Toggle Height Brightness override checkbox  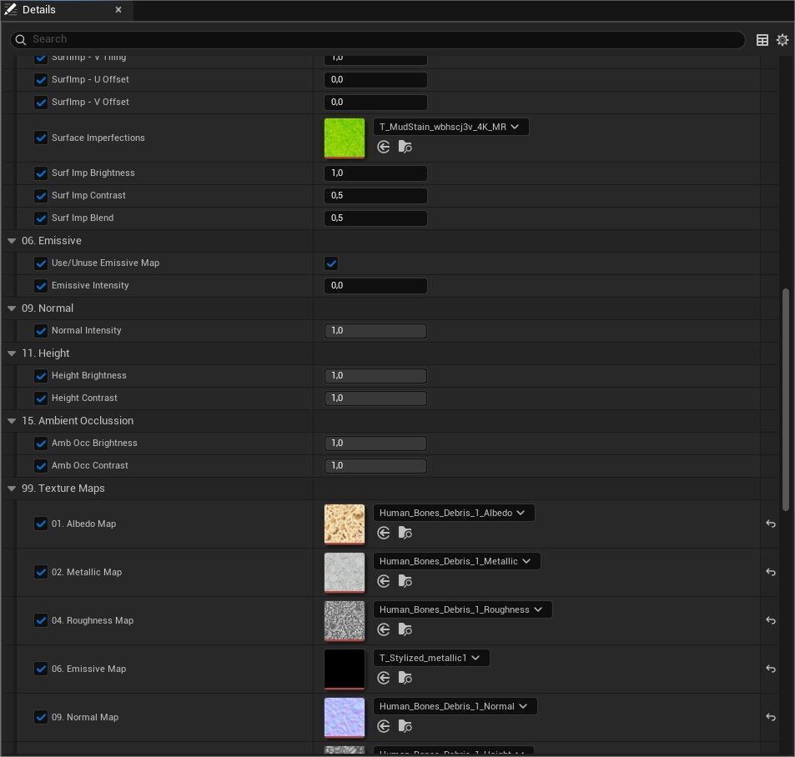(x=41, y=376)
